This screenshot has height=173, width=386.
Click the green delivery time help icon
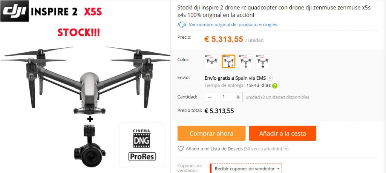[x=275, y=86]
